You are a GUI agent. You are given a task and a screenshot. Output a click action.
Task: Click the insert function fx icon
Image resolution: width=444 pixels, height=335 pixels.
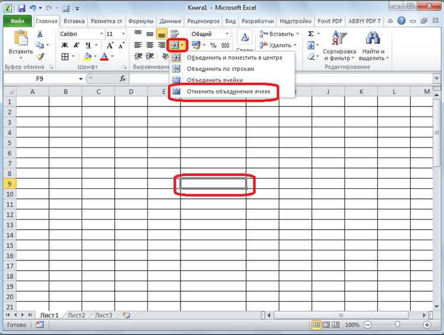(x=123, y=79)
